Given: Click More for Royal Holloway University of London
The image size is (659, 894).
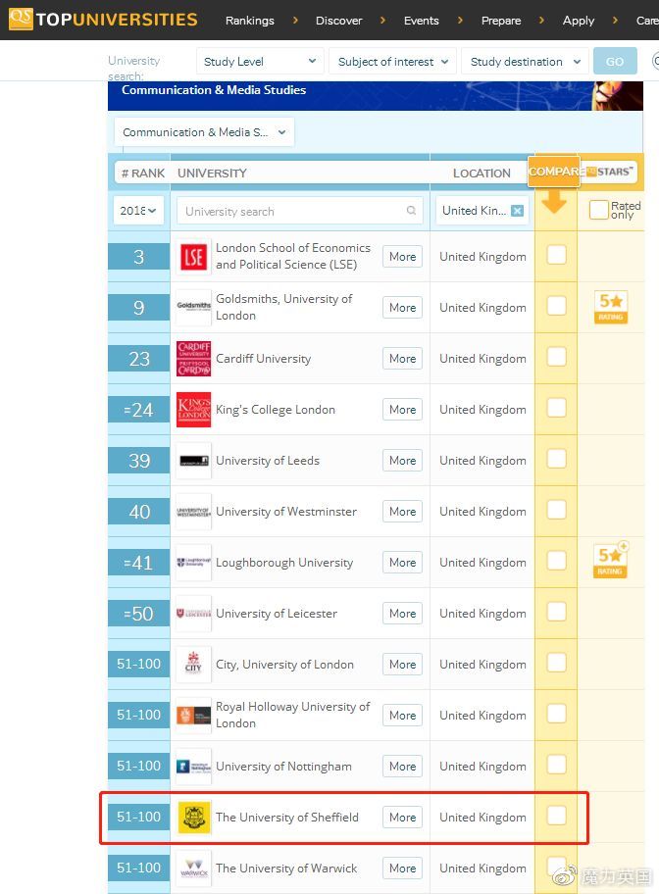Looking at the screenshot, I should coord(402,715).
